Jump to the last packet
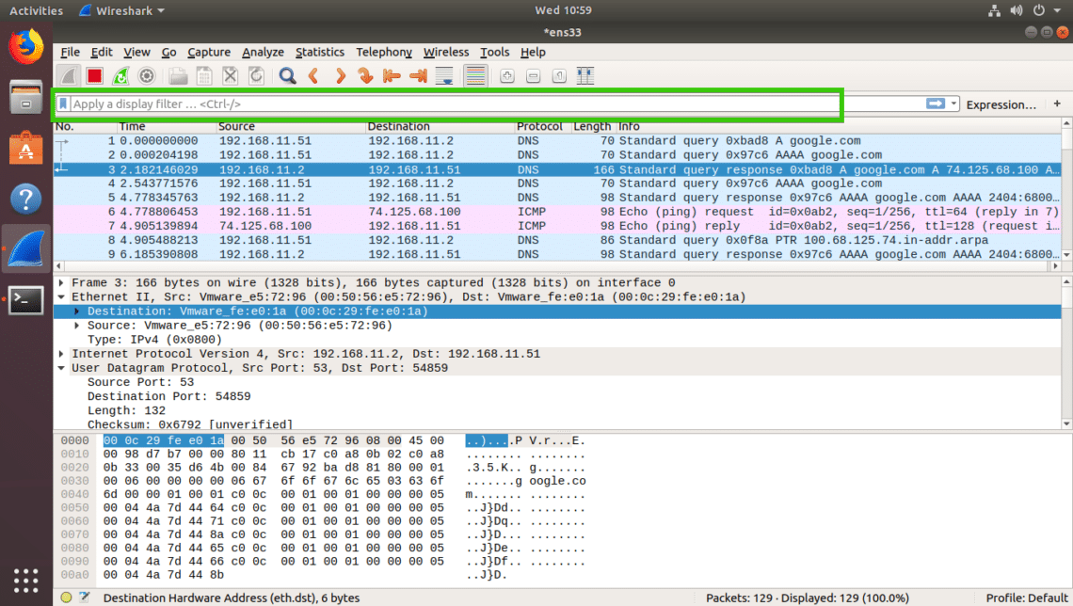The image size is (1073, 606). 419,76
